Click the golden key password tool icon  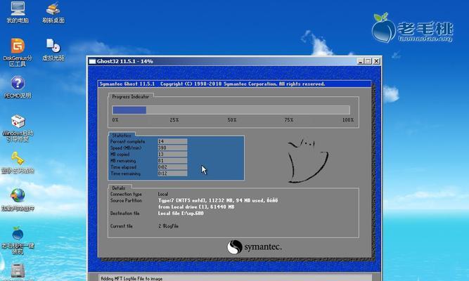[x=18, y=162]
